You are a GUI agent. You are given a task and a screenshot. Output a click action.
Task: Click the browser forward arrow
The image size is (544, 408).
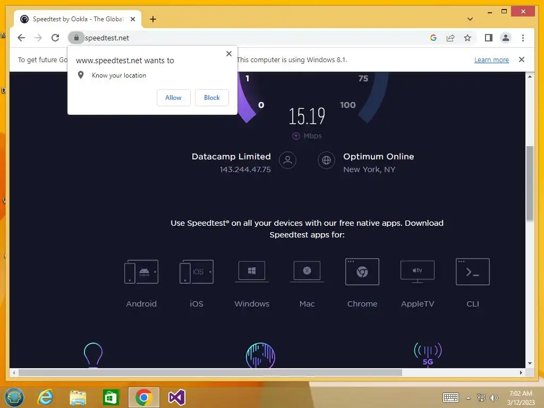(x=38, y=38)
